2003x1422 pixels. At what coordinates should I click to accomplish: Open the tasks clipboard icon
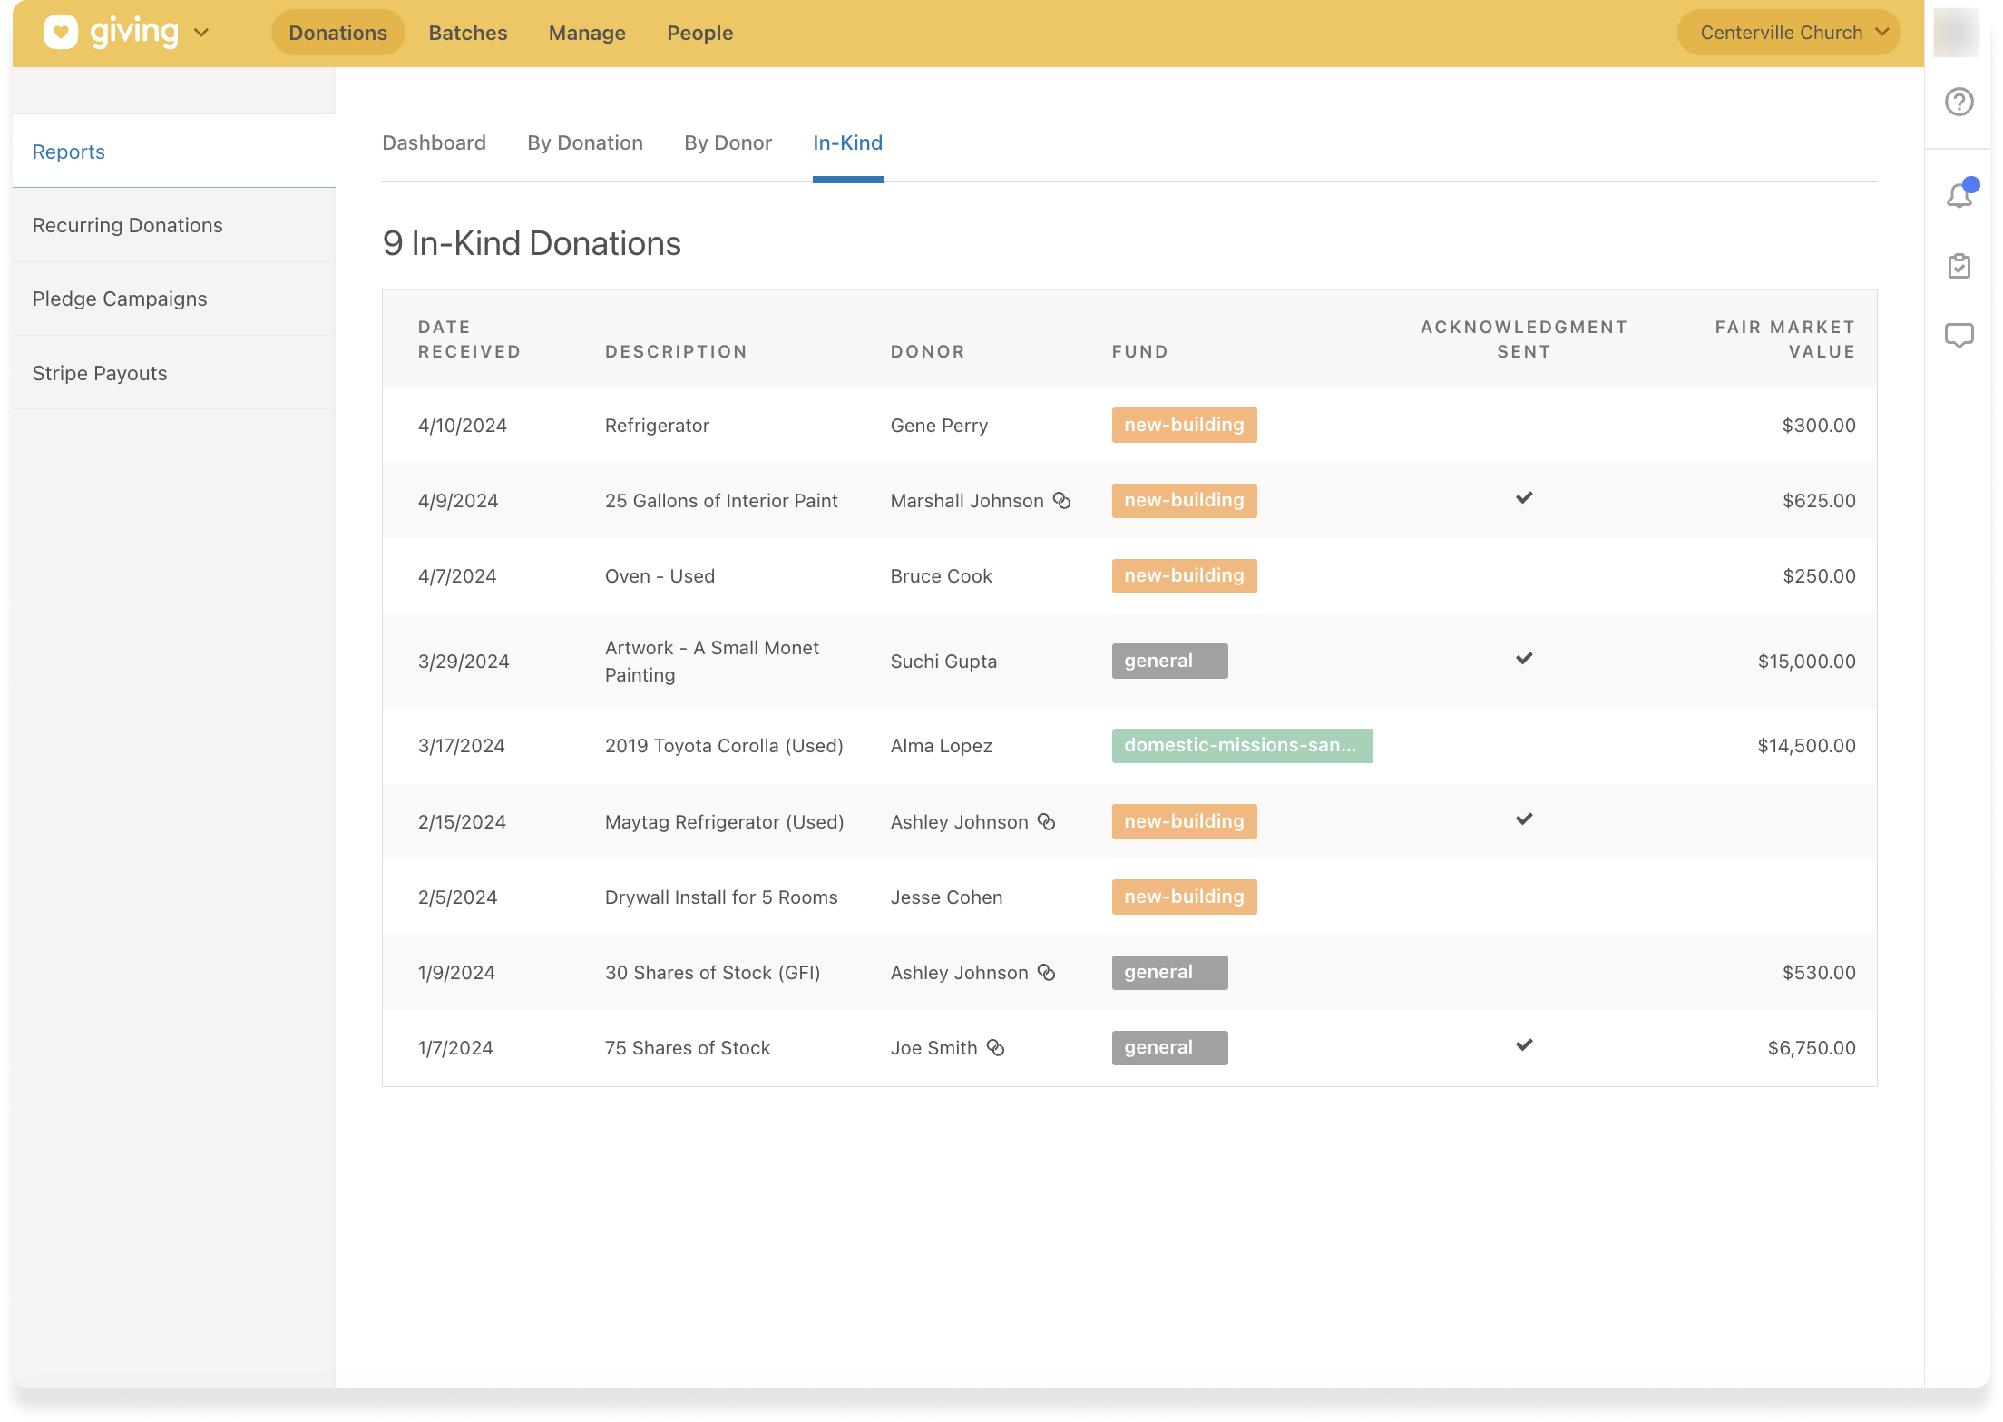1959,266
